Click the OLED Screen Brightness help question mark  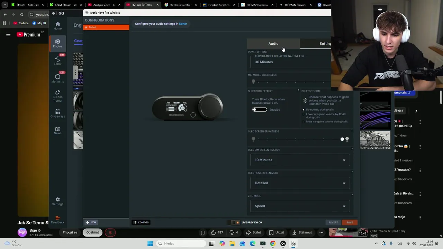pyautogui.click(x=352, y=130)
